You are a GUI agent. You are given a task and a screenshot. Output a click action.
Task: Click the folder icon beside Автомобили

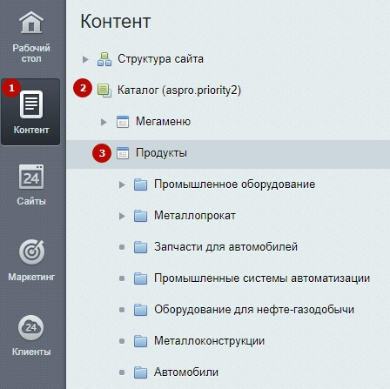tap(141, 372)
